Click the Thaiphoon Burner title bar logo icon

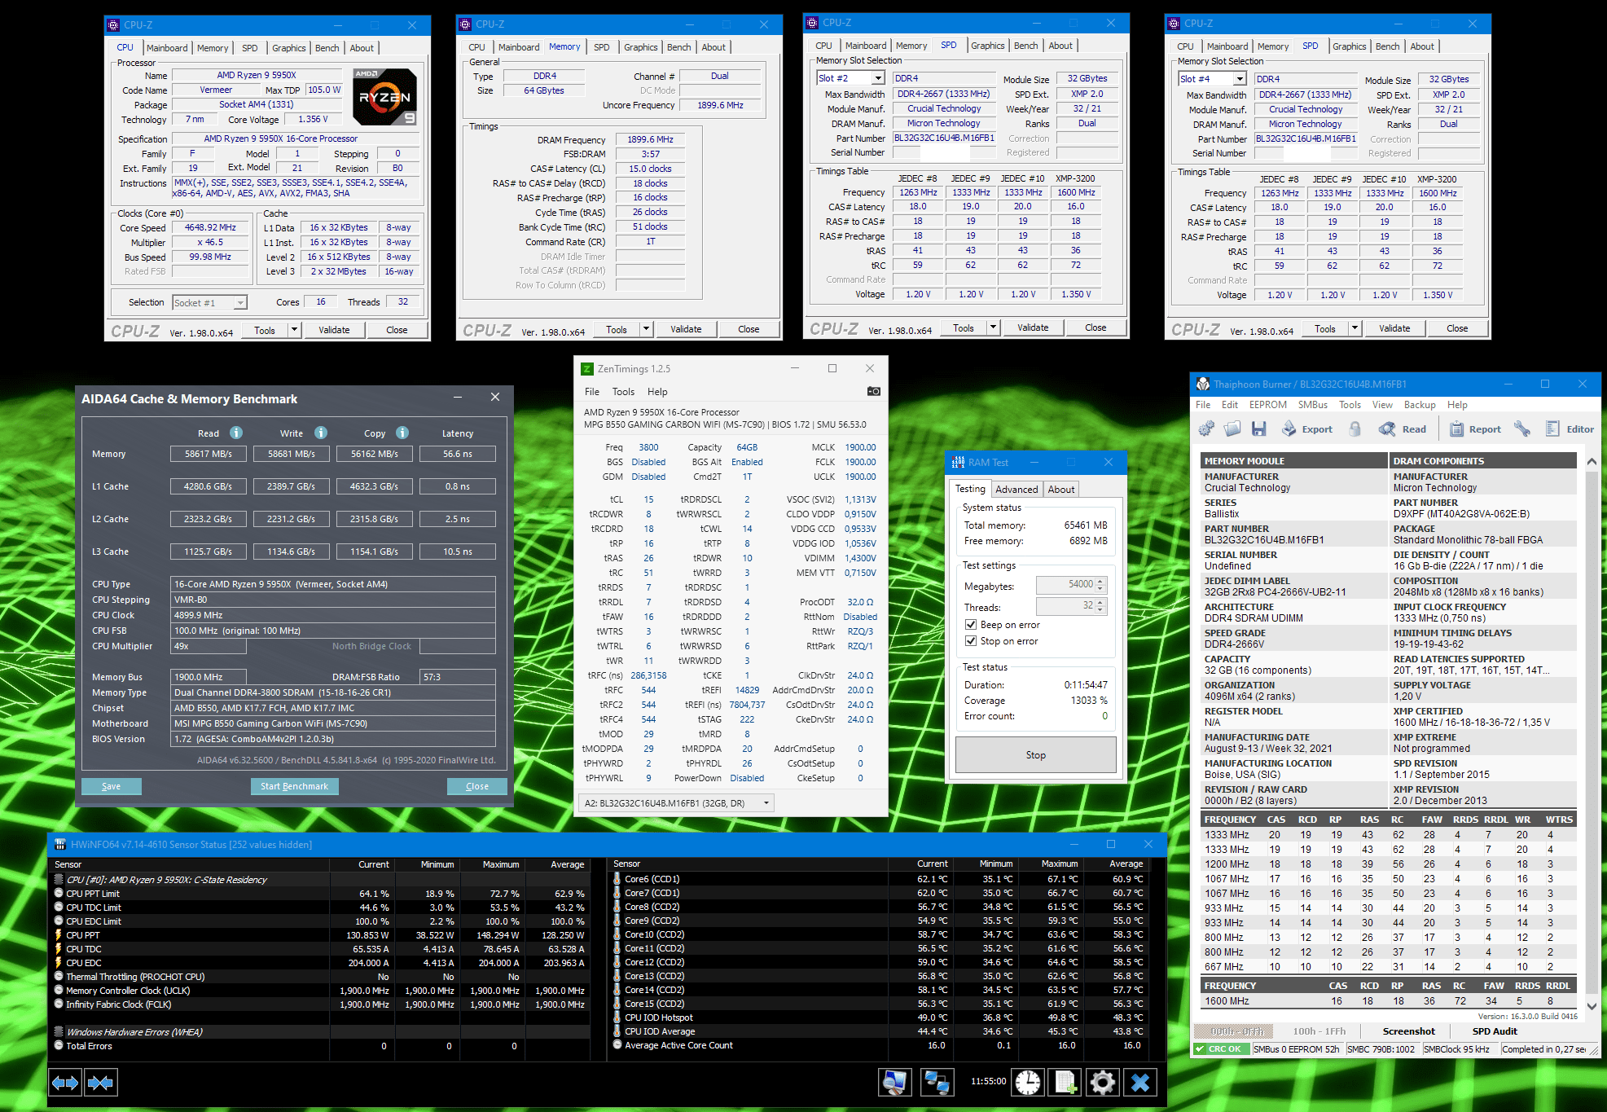coord(1203,385)
